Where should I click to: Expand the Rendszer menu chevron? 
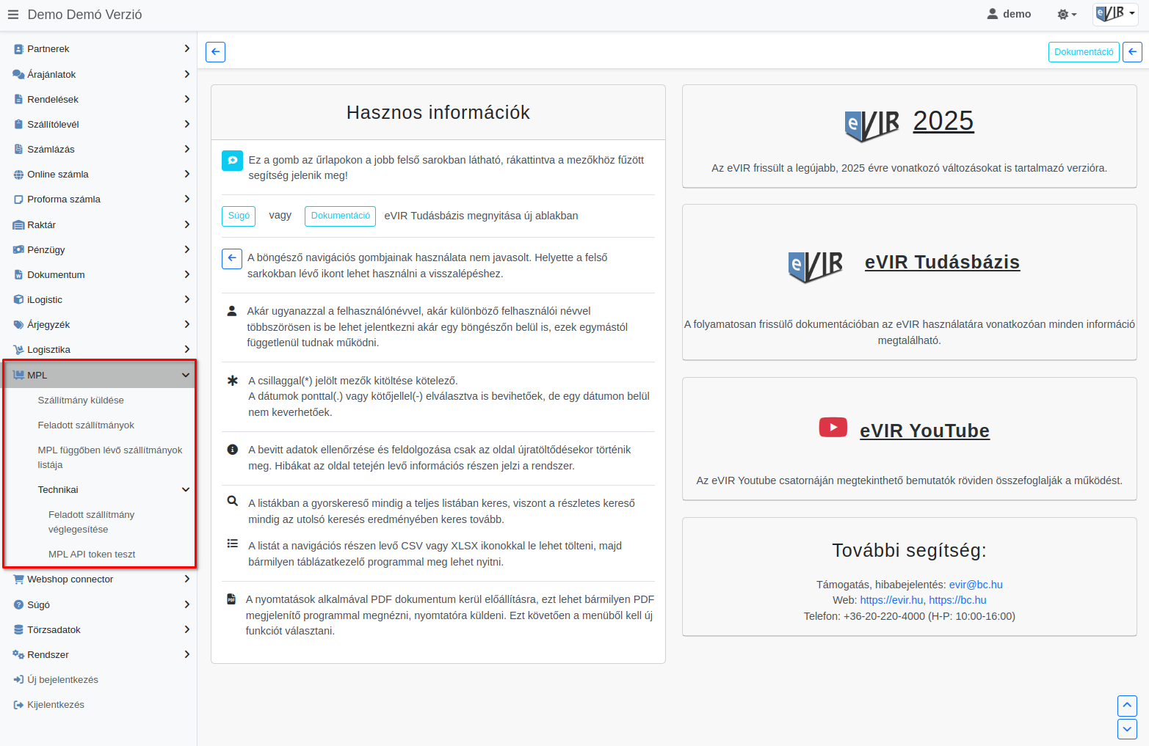point(186,654)
